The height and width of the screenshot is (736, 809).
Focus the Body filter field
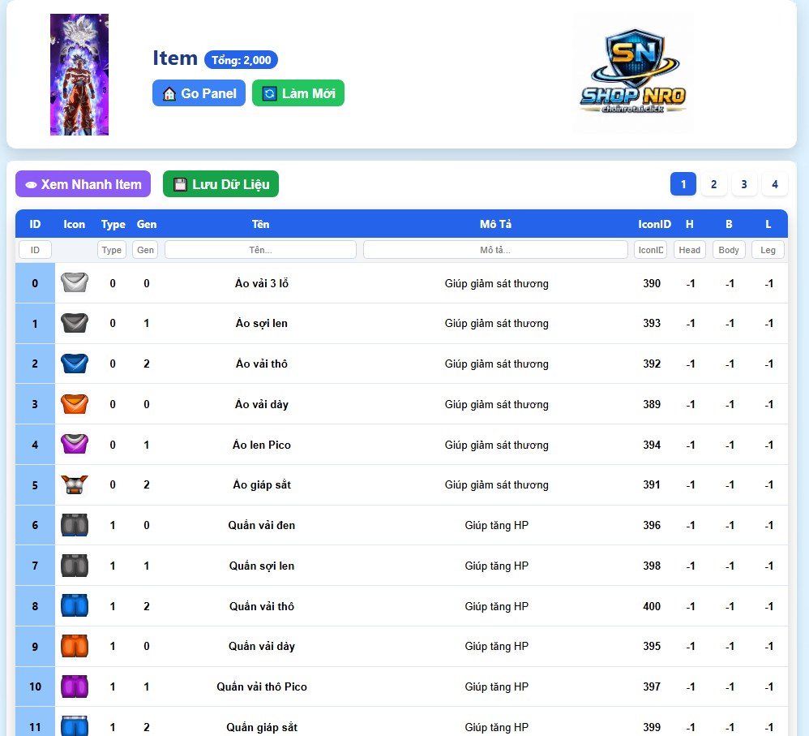coord(729,249)
